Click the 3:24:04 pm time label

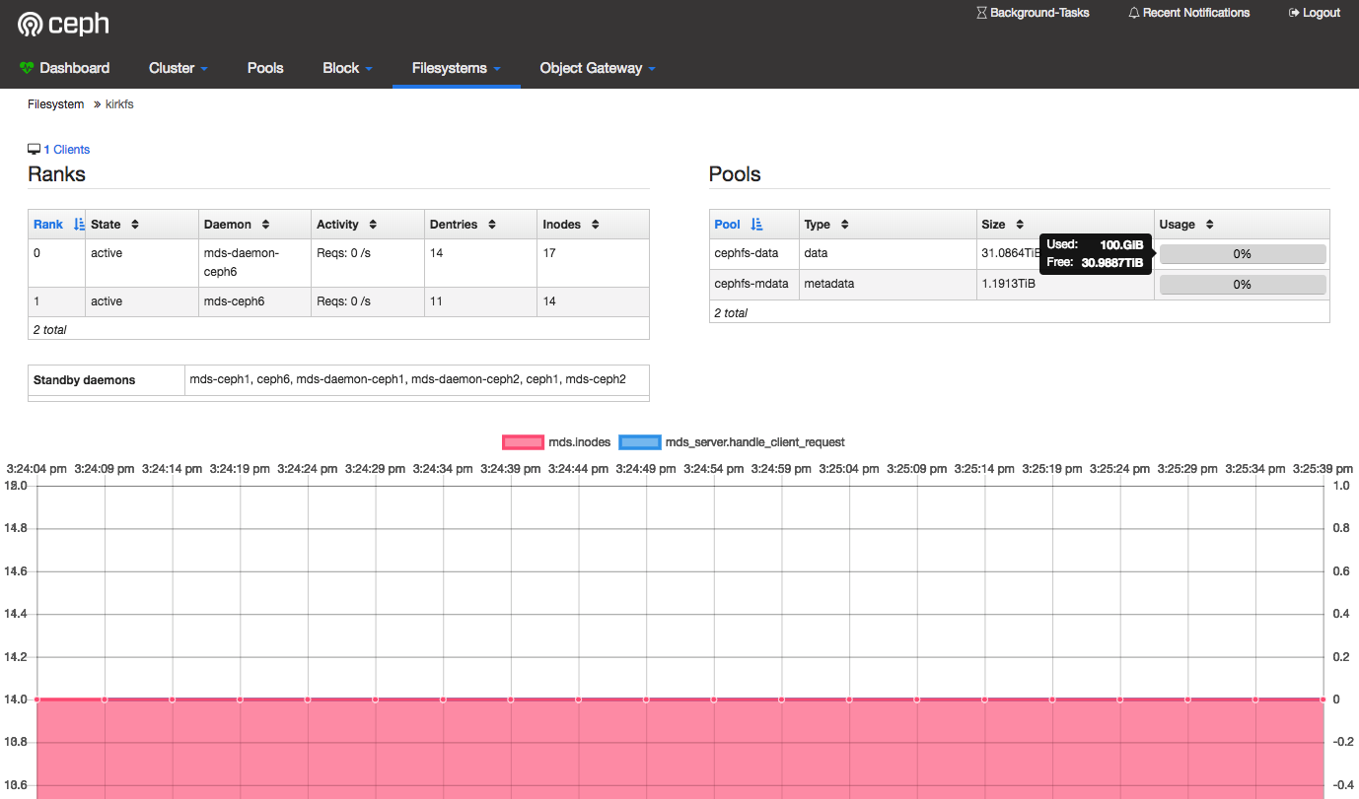click(x=36, y=470)
